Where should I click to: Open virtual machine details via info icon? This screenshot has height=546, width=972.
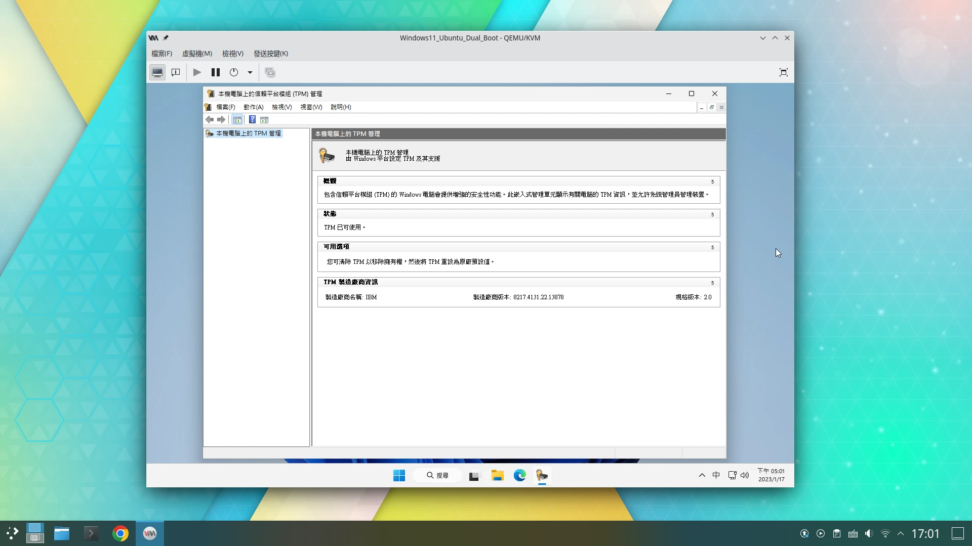[175, 72]
